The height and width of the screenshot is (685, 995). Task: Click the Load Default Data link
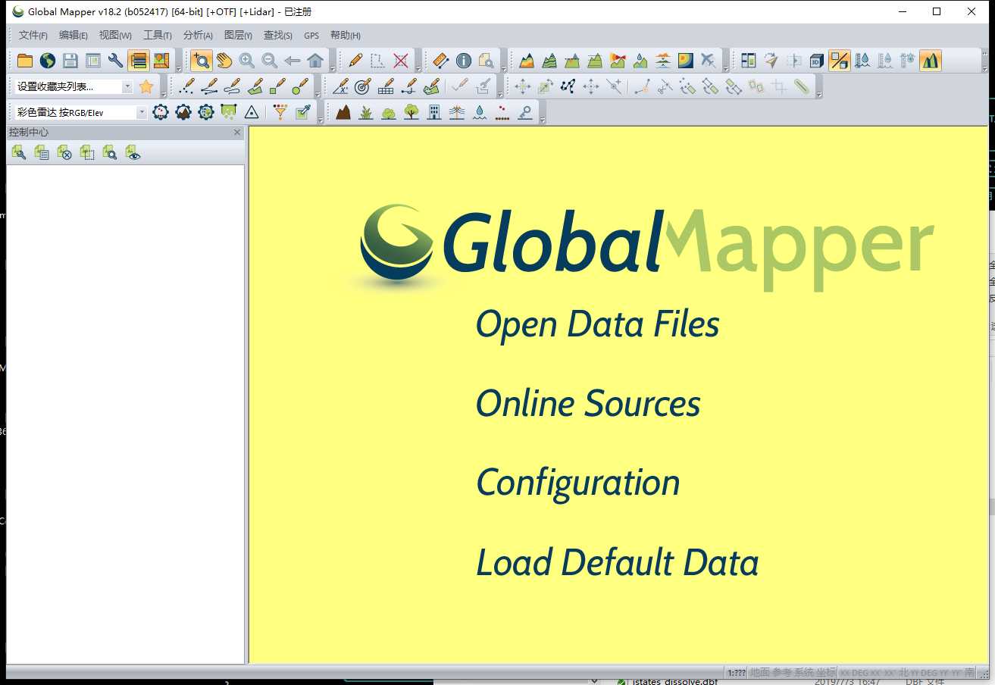[617, 562]
